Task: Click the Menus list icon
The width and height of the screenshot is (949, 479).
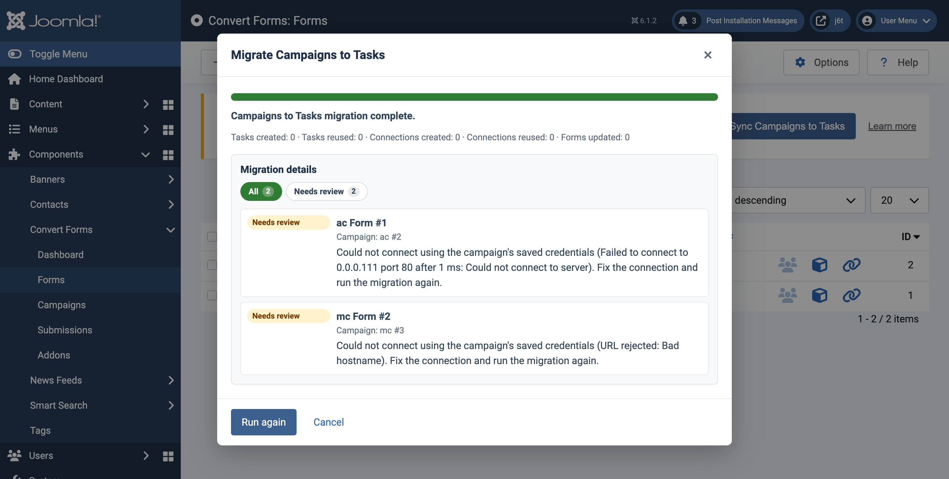Action: 14,129
